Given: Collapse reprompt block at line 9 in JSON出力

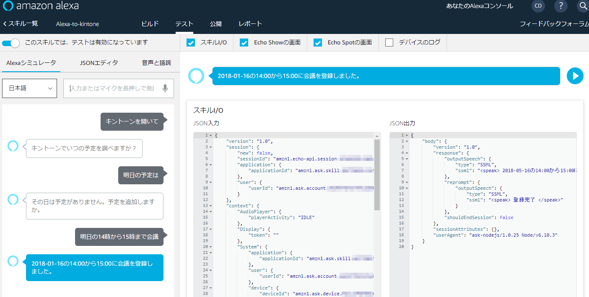Looking at the screenshot, I should tap(407, 182).
